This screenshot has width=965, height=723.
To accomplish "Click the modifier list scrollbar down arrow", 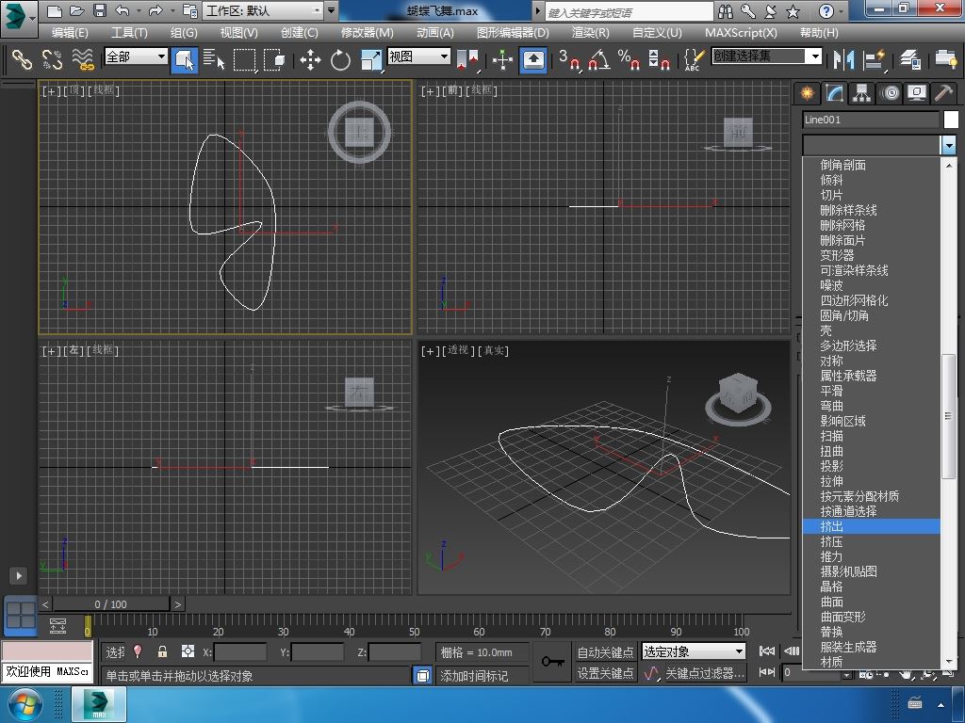I will point(948,663).
